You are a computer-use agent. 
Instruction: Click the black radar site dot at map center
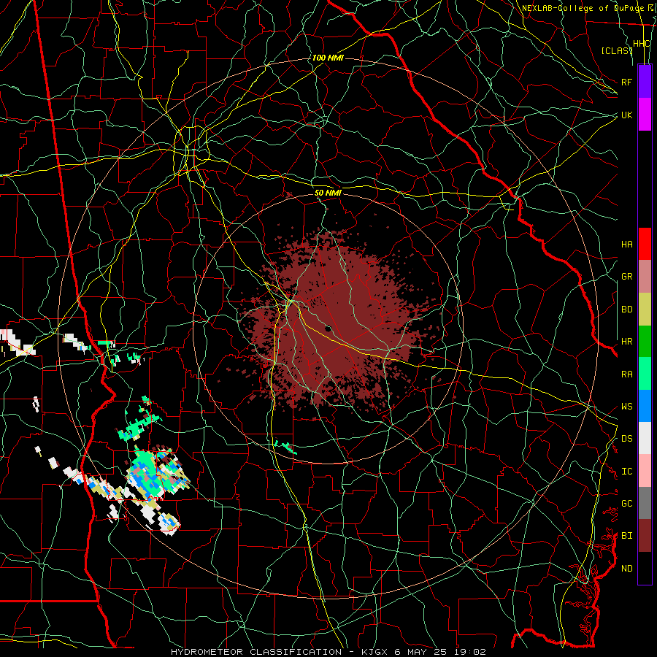point(328,328)
